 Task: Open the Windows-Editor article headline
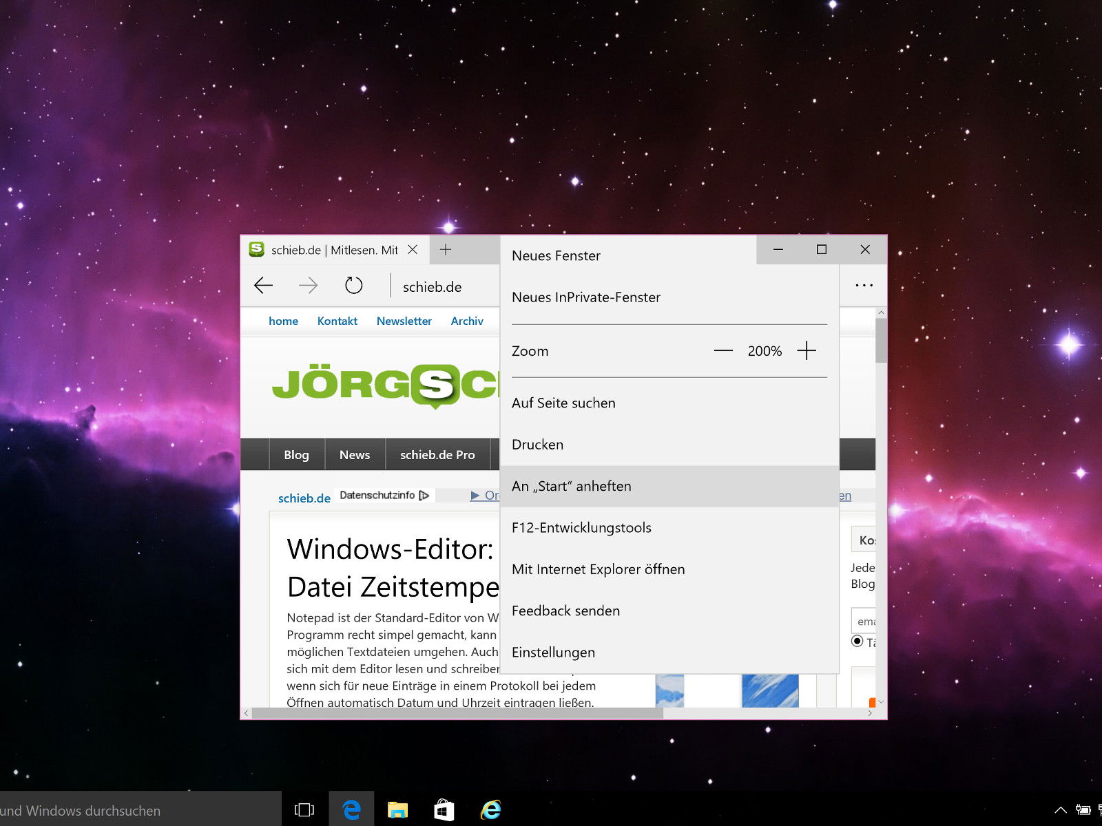[x=393, y=568]
